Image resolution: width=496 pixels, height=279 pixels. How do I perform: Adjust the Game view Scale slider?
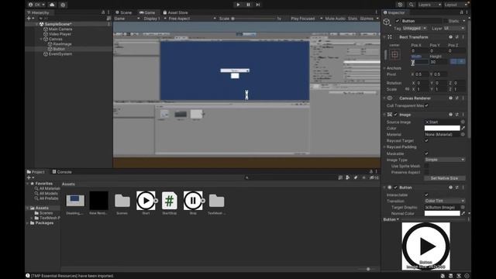(253, 19)
